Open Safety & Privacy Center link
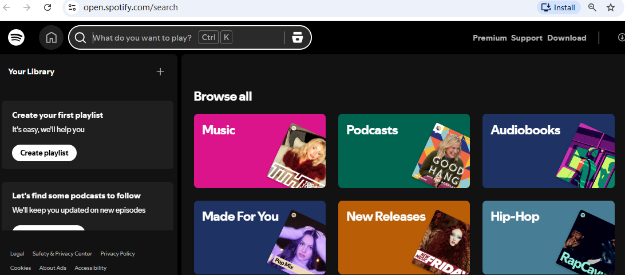This screenshot has width=625, height=275. pyautogui.click(x=62, y=253)
